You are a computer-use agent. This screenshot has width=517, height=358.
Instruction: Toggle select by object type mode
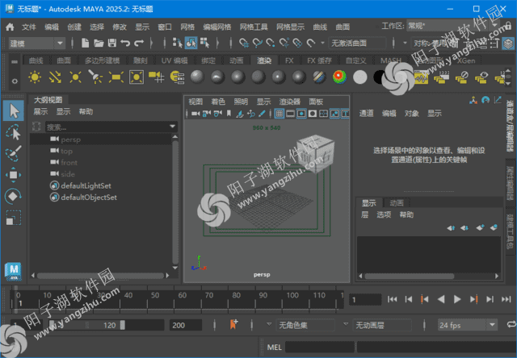191,43
